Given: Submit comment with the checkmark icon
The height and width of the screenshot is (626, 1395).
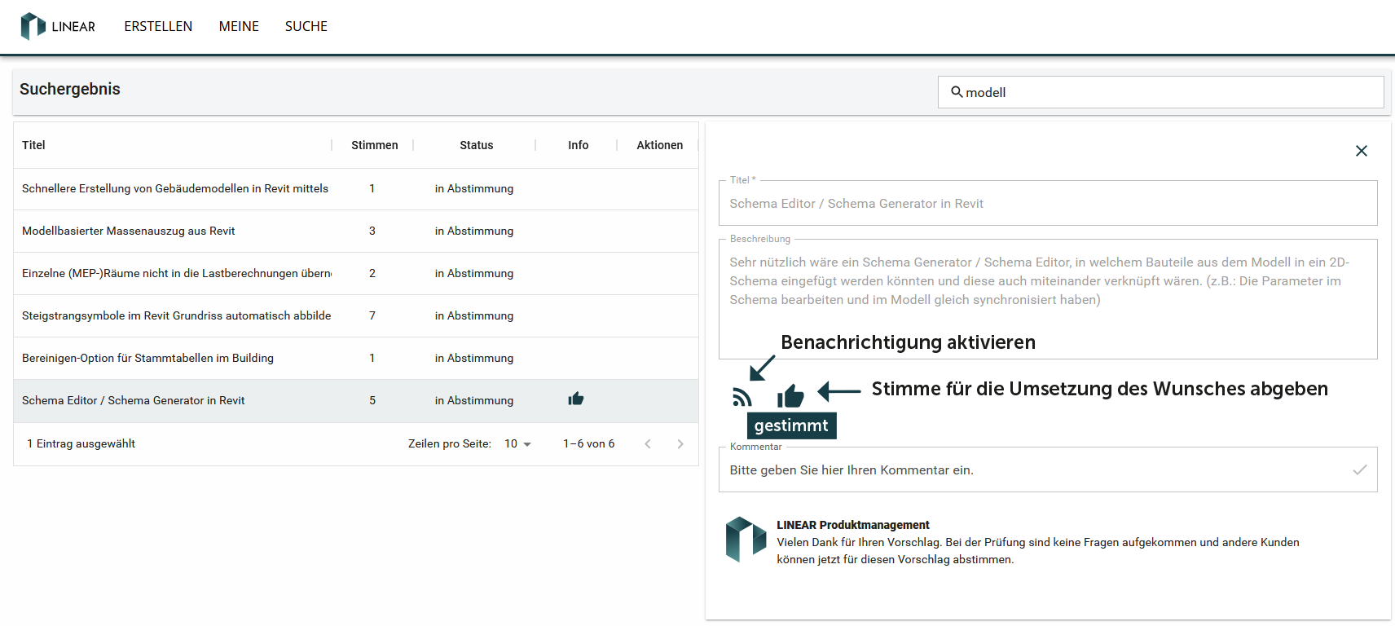Looking at the screenshot, I should pos(1359,469).
